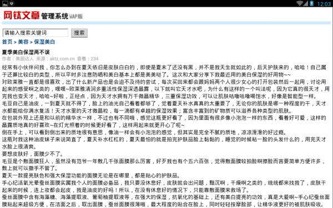Screen dimensions: 333x208
Task: Click the 网钛文章 管理系统 logo
Action: point(43,16)
